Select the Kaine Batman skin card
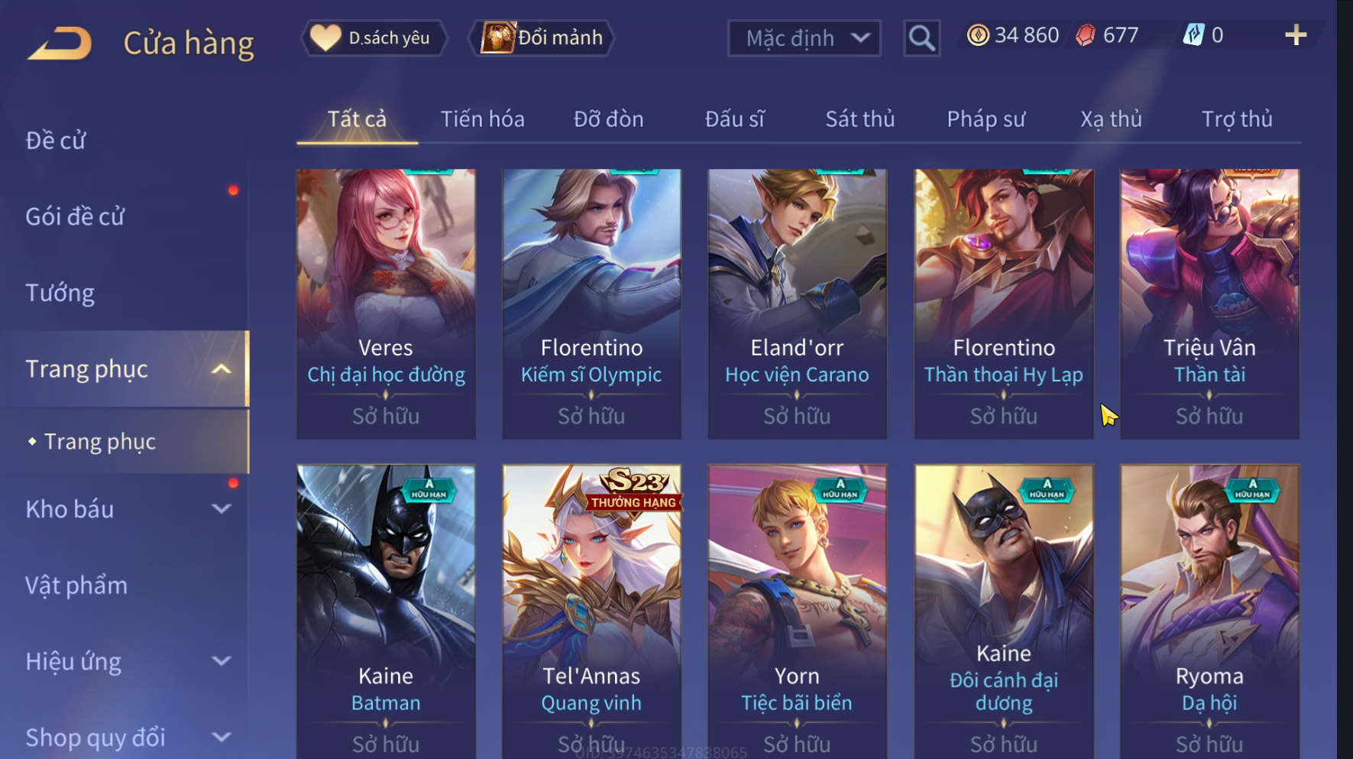Viewport: 1353px width, 759px height. [386, 611]
